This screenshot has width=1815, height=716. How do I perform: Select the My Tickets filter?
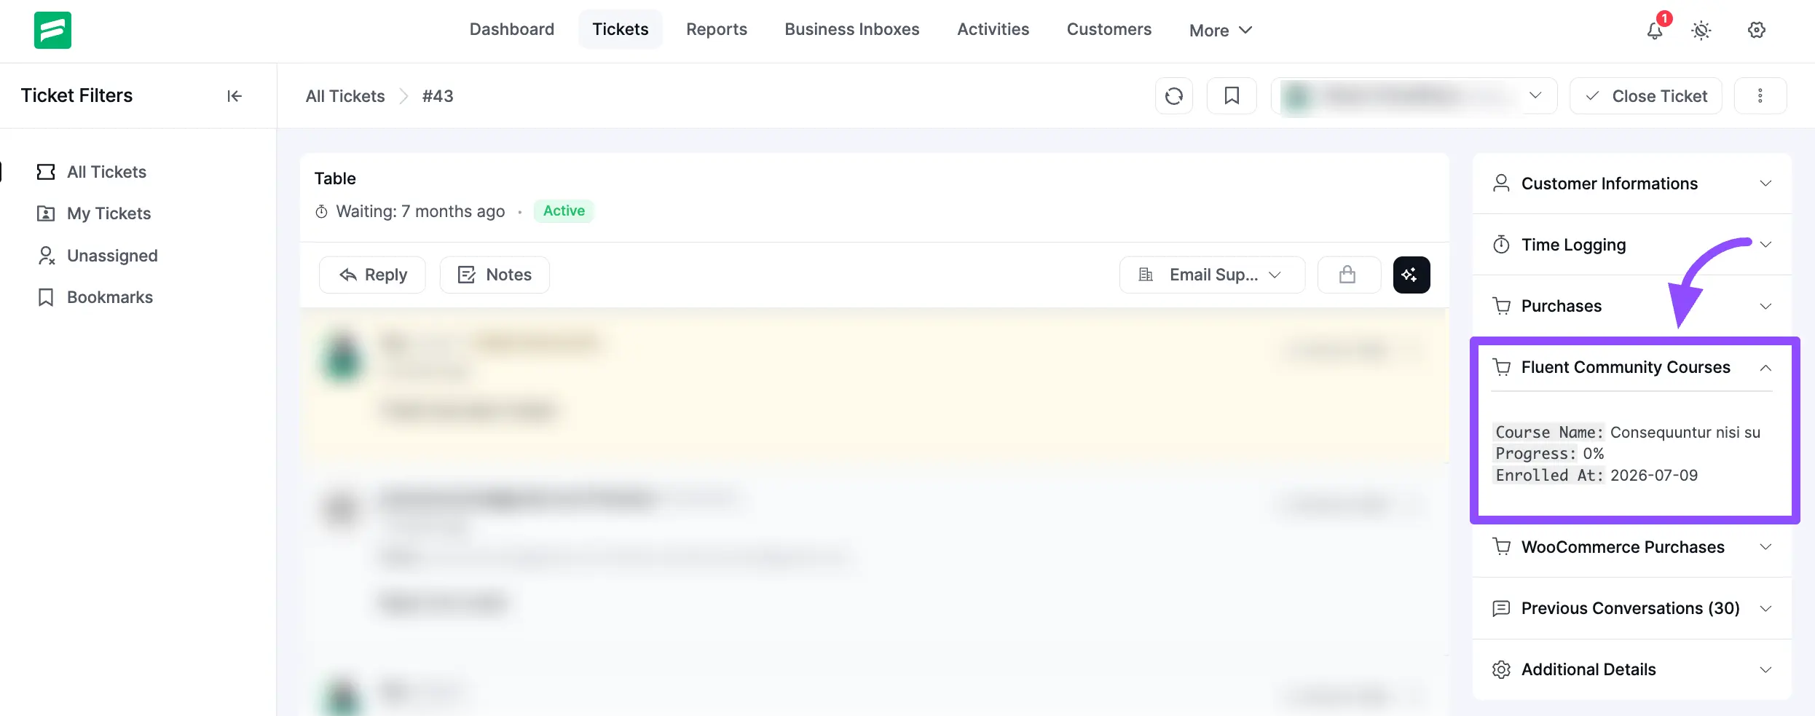click(x=94, y=213)
